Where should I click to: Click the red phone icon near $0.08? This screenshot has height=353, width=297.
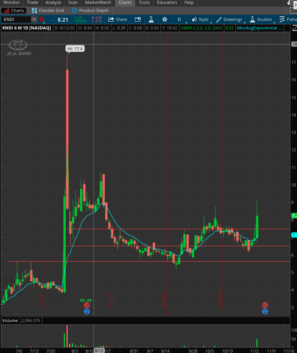click(87, 305)
